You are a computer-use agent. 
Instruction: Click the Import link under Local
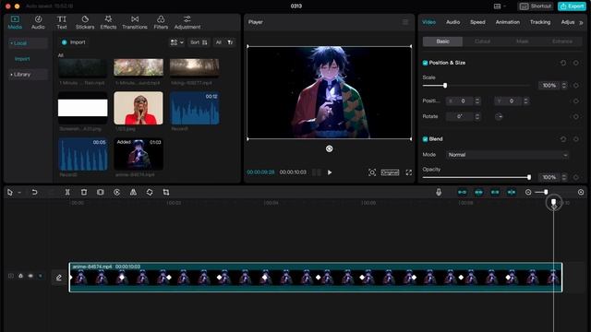pyautogui.click(x=22, y=59)
